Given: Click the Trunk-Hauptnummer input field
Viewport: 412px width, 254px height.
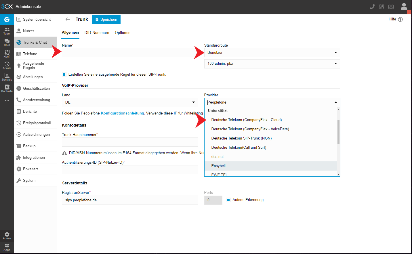Looking at the screenshot, I should click(x=130, y=142).
